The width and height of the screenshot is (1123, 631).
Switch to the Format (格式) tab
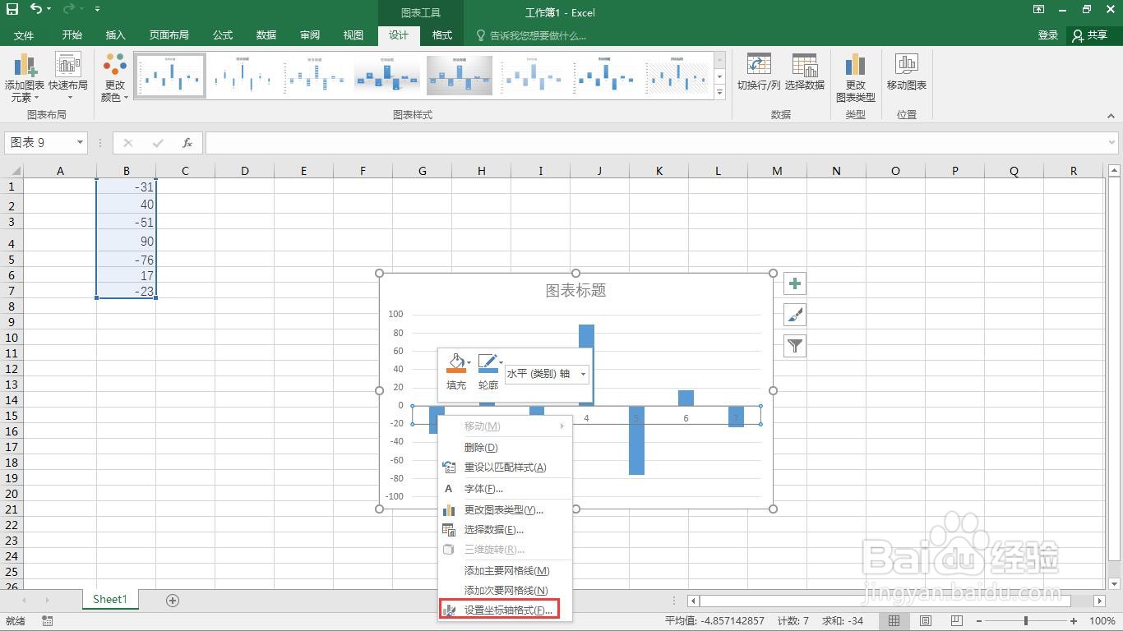coord(442,35)
